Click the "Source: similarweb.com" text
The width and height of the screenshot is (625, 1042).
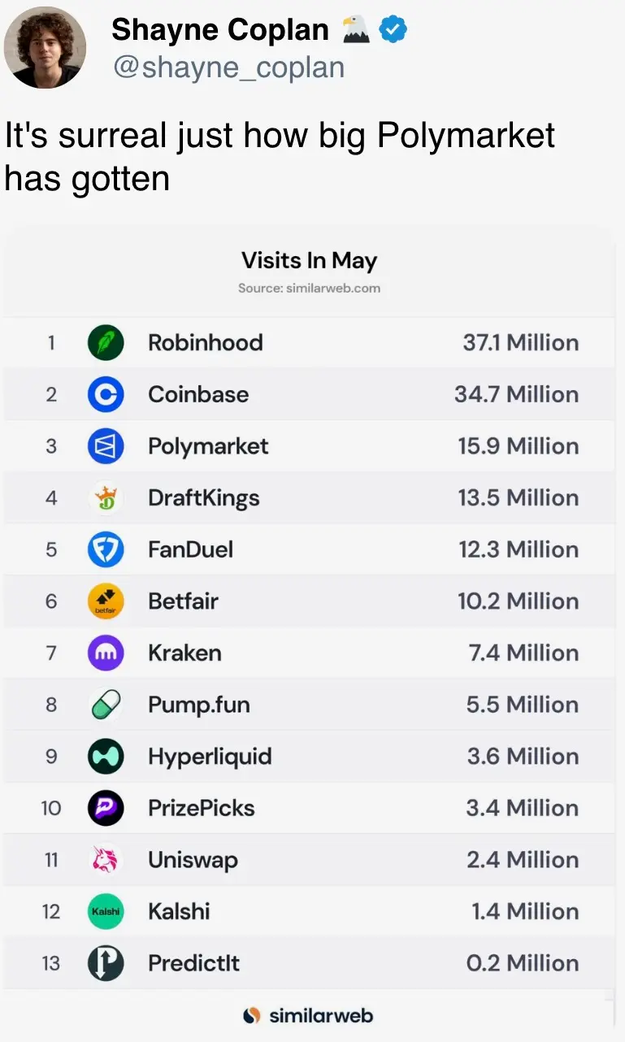point(309,288)
